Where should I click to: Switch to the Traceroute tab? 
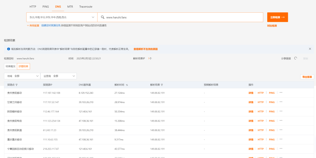[x=86, y=7]
